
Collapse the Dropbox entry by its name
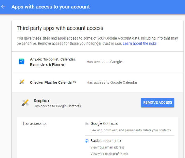tap(41, 100)
